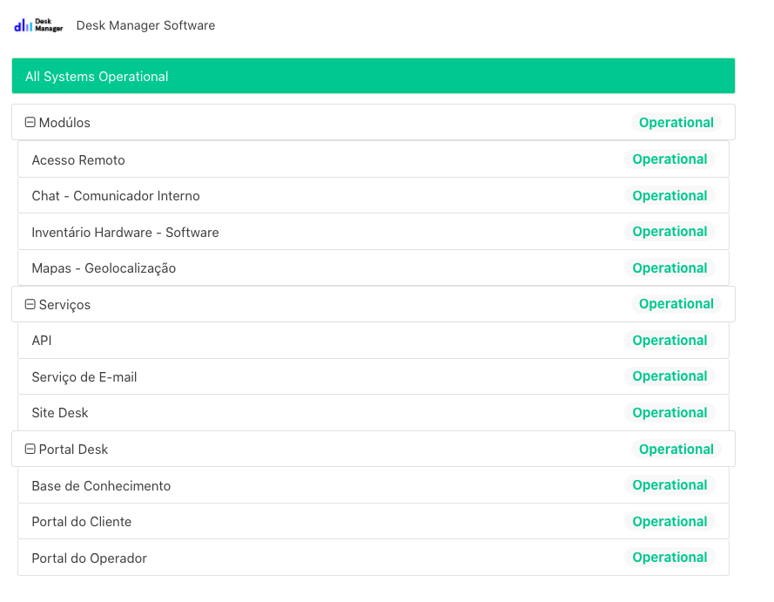774x602 pixels.
Task: Select Base de Conhecimento text
Action: 101,486
